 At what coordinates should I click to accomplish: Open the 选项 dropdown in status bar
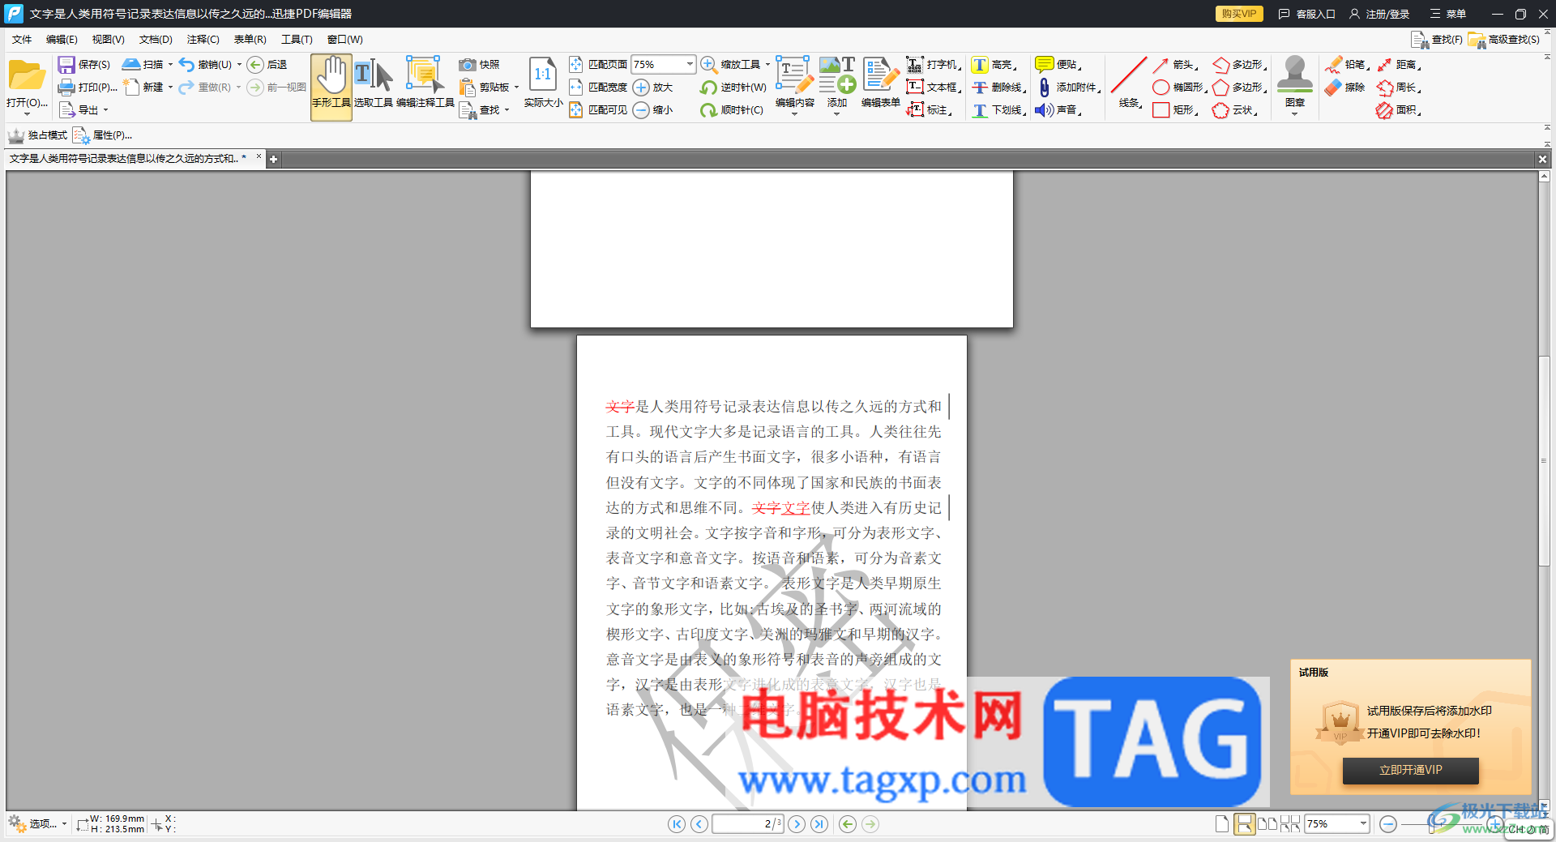click(x=37, y=824)
